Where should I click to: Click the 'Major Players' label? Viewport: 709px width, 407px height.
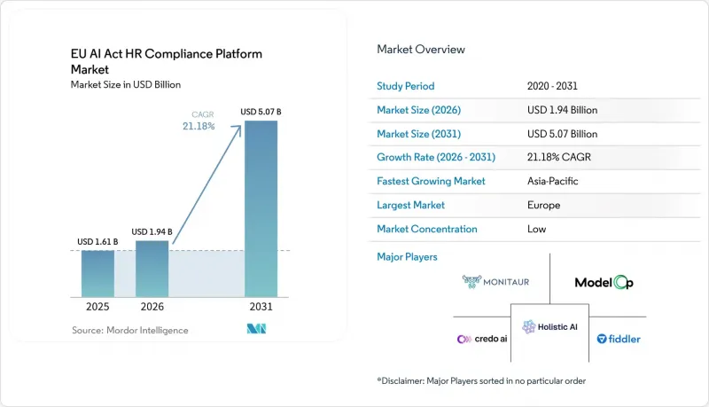click(x=407, y=257)
